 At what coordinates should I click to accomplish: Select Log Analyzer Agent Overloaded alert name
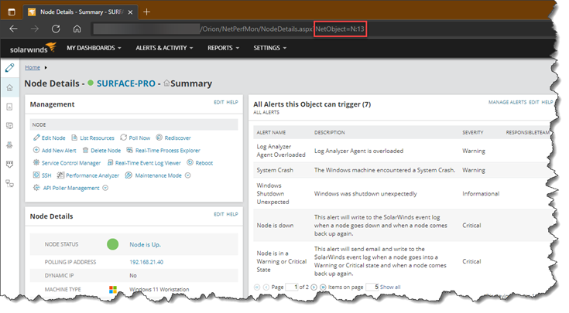(x=281, y=151)
